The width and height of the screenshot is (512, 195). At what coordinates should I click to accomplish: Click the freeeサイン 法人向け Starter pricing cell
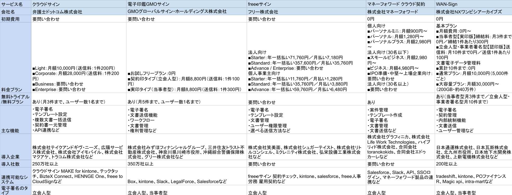click(x=306, y=58)
